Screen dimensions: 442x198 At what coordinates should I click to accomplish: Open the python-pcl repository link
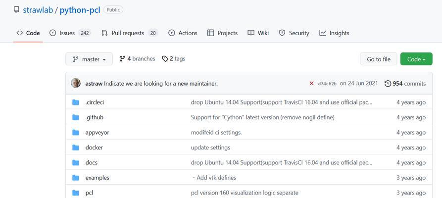pos(80,10)
